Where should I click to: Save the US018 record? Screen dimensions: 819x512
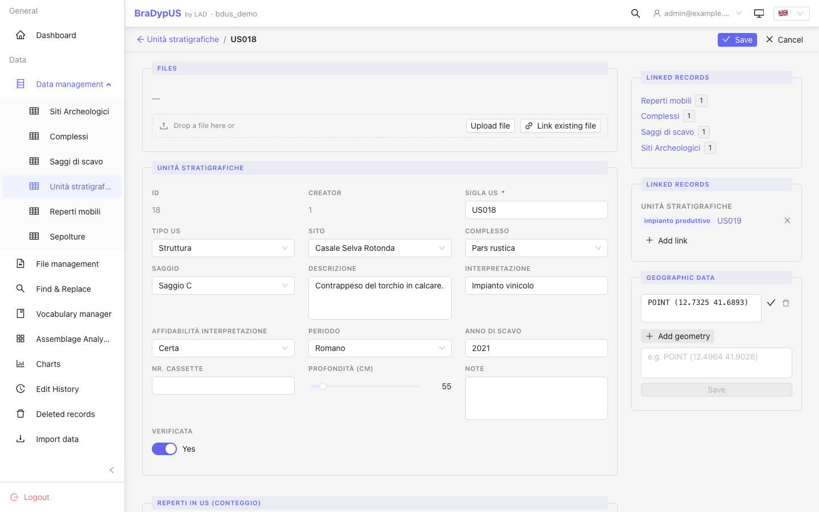pyautogui.click(x=737, y=40)
